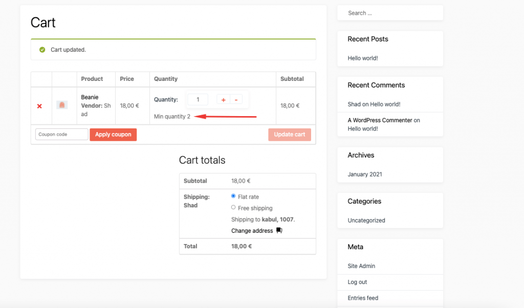The width and height of the screenshot is (524, 308).
Task: Click the Beanie price 18,00 € cell
Action: [129, 106]
